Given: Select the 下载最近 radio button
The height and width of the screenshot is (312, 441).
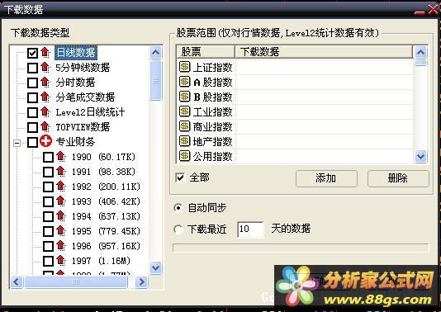Looking at the screenshot, I should coord(178,229).
